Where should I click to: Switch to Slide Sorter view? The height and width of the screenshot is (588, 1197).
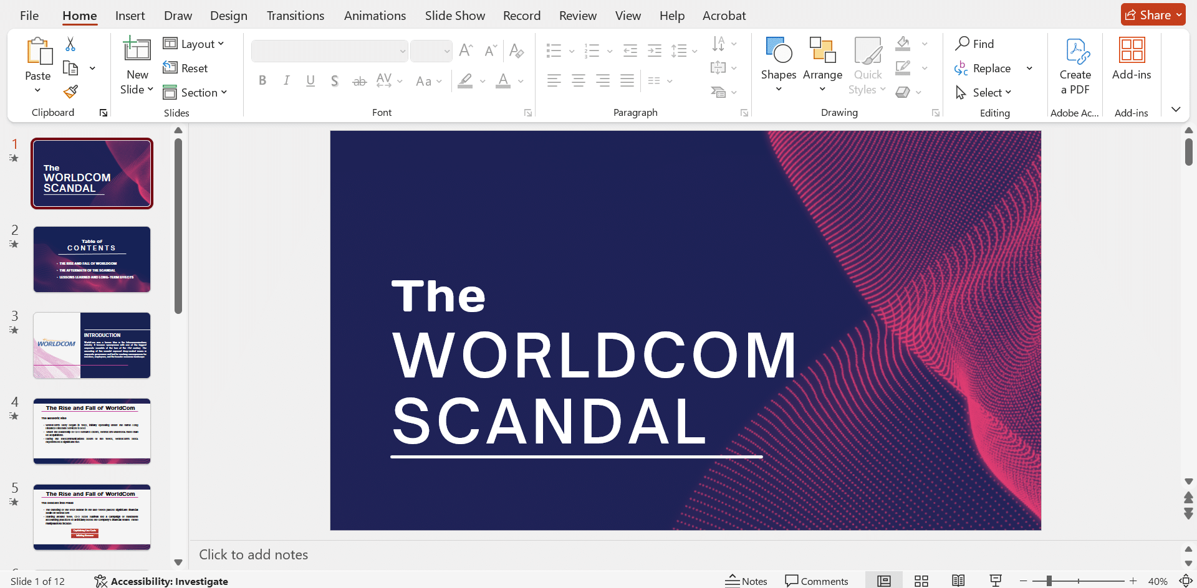[x=921, y=581]
